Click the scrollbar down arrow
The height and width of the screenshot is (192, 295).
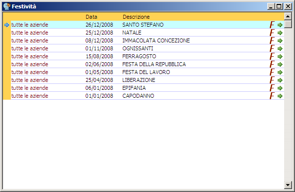tap(288, 185)
